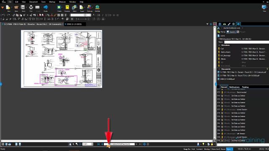Screen dimensions: 269x151
Task: Open the settings gear tab in right panel
Action: click(x=220, y=24)
